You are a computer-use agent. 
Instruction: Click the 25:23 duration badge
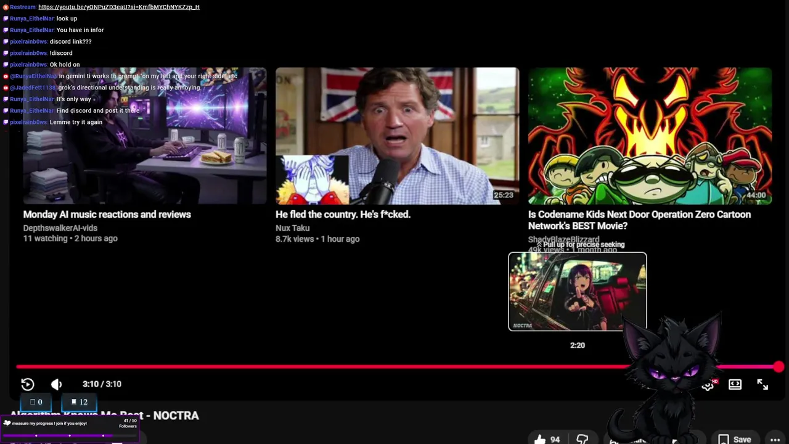(504, 195)
